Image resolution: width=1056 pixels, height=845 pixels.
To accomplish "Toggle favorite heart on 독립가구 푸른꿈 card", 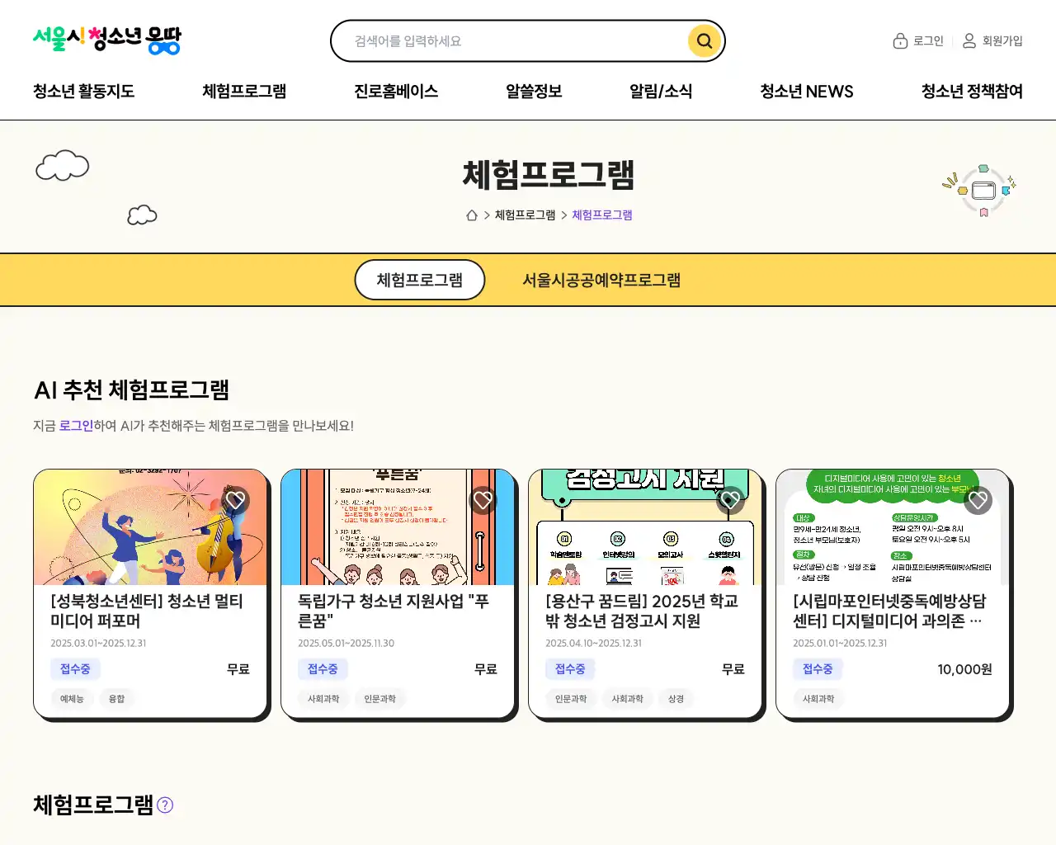I will [x=483, y=500].
